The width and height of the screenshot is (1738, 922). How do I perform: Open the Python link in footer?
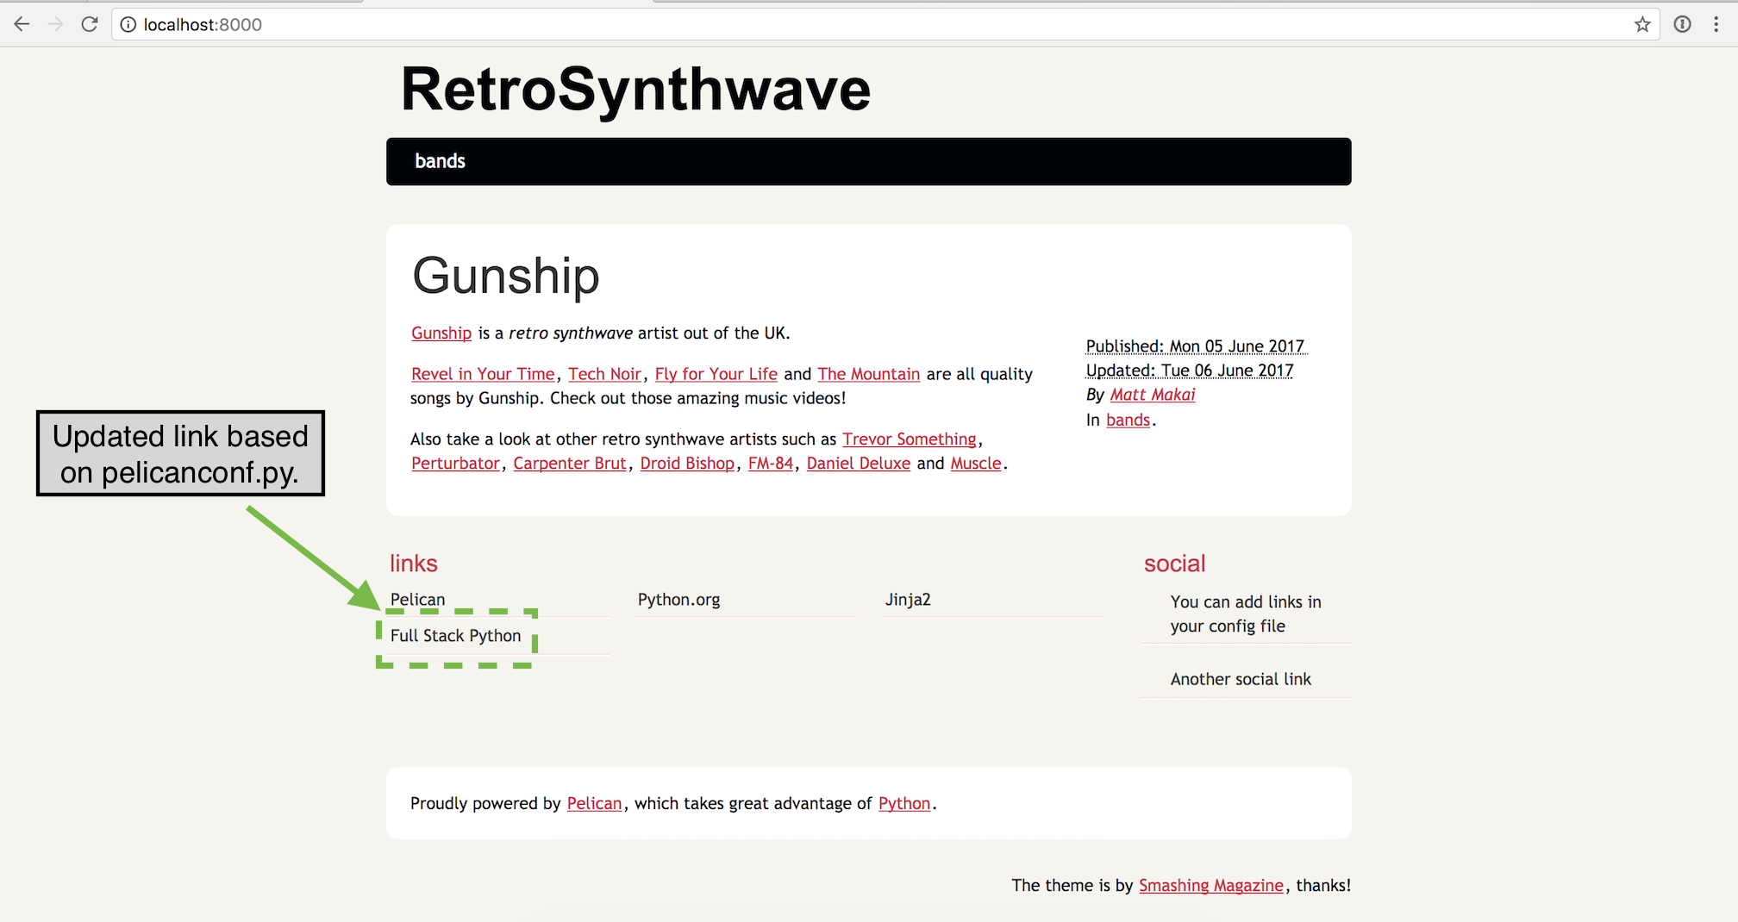click(904, 804)
